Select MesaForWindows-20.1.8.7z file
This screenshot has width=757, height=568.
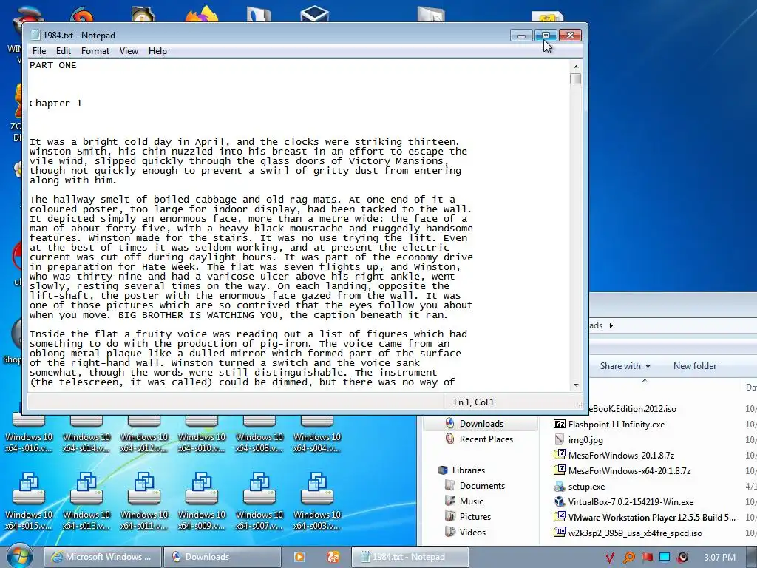pyautogui.click(x=621, y=455)
